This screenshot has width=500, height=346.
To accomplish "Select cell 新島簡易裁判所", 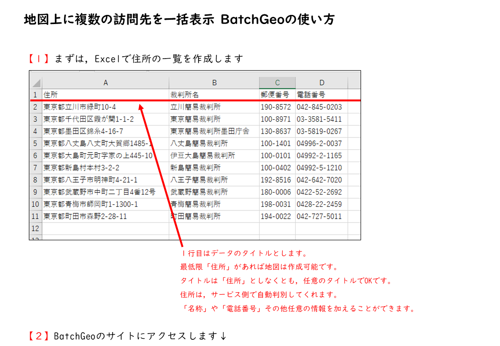I will coord(214,168).
